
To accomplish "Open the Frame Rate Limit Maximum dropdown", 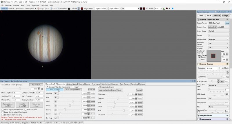I will 219,85.
